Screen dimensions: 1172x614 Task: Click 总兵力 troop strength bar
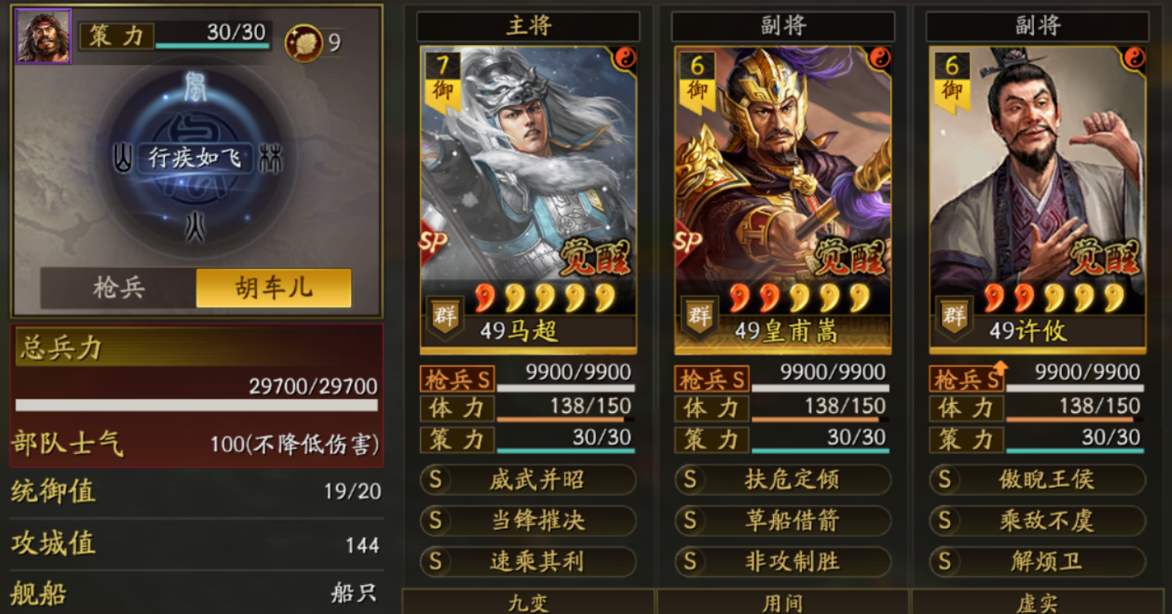pyautogui.click(x=197, y=405)
